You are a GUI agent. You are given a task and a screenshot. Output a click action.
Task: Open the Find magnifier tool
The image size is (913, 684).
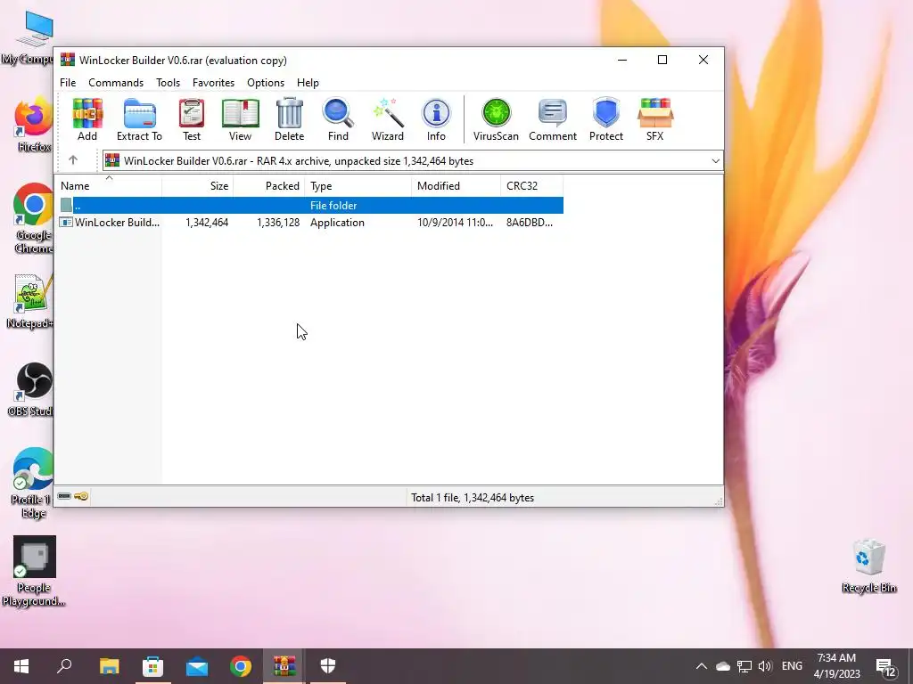(338, 119)
